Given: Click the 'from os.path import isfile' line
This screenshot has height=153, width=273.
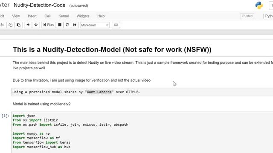Looking at the screenshot, I should coord(70,125).
